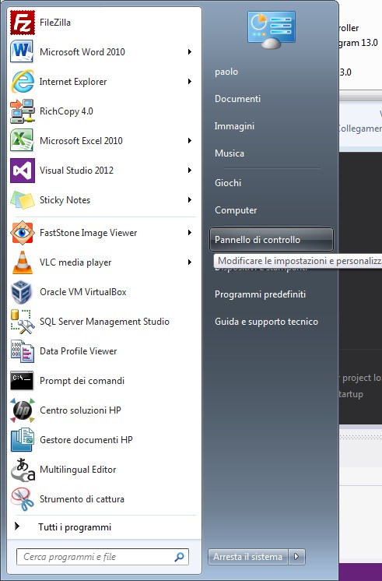
Task: Start the Multilingual Editor icon
Action: point(23,470)
